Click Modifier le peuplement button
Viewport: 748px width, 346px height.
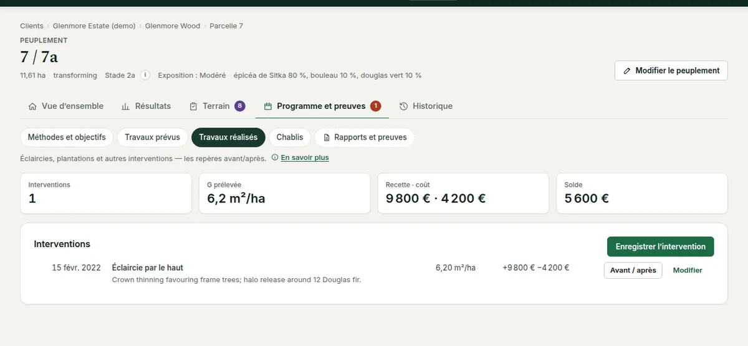(x=671, y=71)
